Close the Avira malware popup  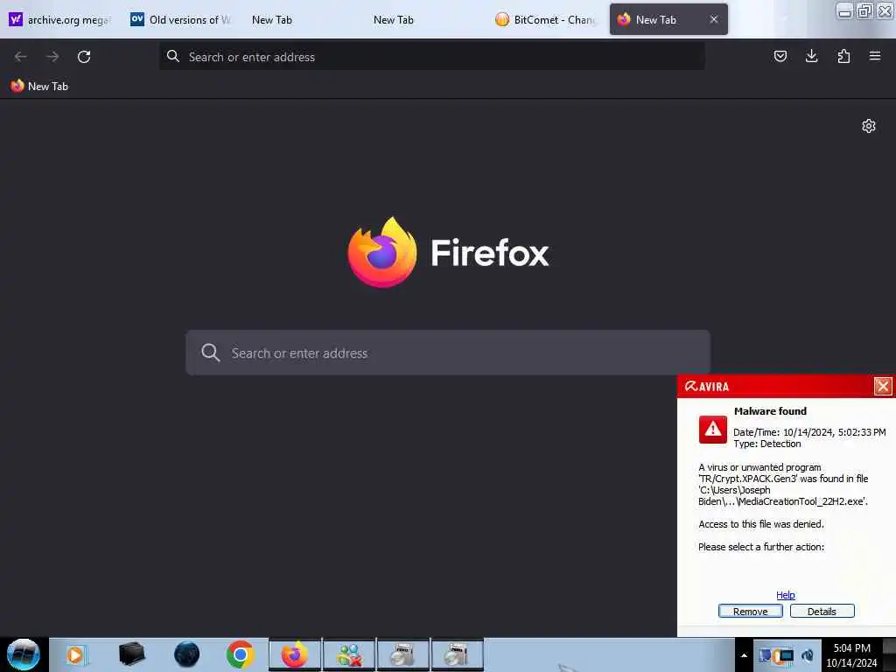point(882,386)
